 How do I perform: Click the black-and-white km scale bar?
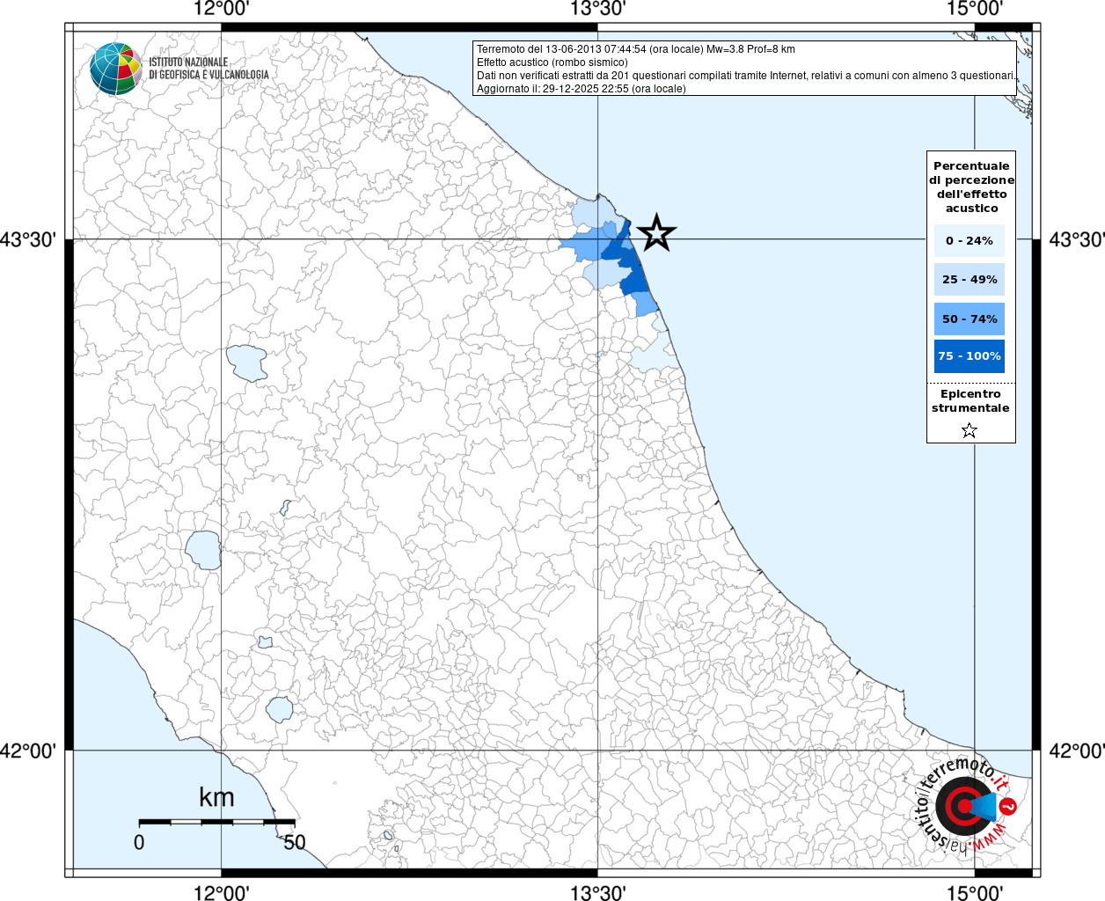coord(216,822)
